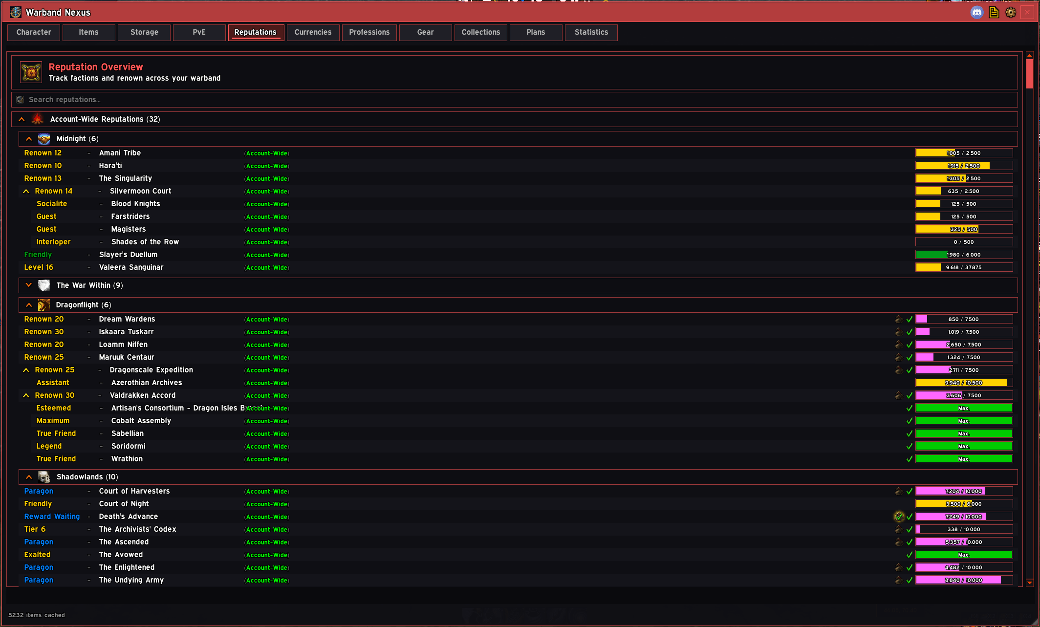Click the green checkmark beside The Avowed
Image resolution: width=1040 pixels, height=627 pixels.
pos(910,555)
